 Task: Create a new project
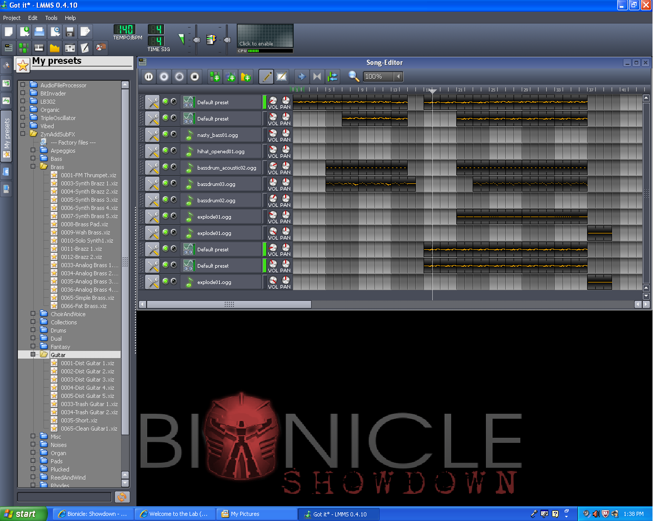pyautogui.click(x=9, y=32)
